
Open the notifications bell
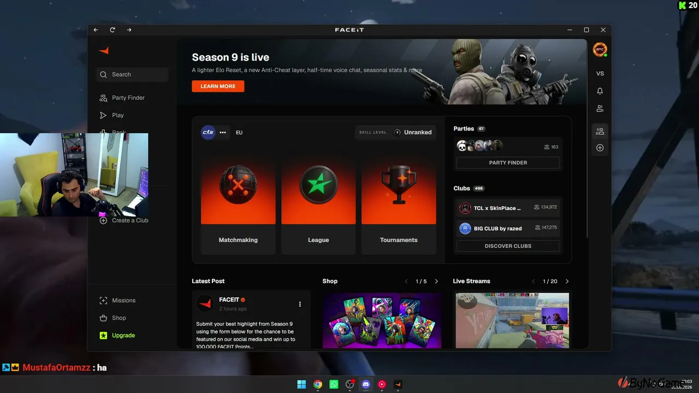click(x=600, y=91)
